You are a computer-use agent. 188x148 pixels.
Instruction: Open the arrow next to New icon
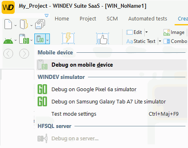click(x=16, y=25)
